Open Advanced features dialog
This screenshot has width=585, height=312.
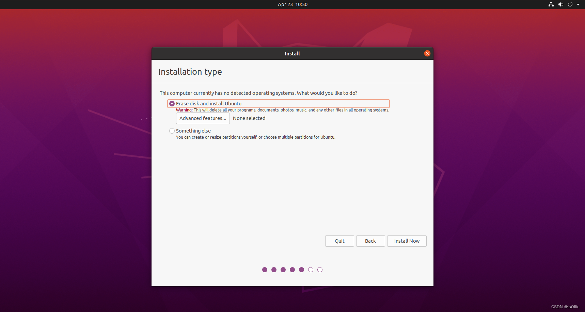[203, 118]
